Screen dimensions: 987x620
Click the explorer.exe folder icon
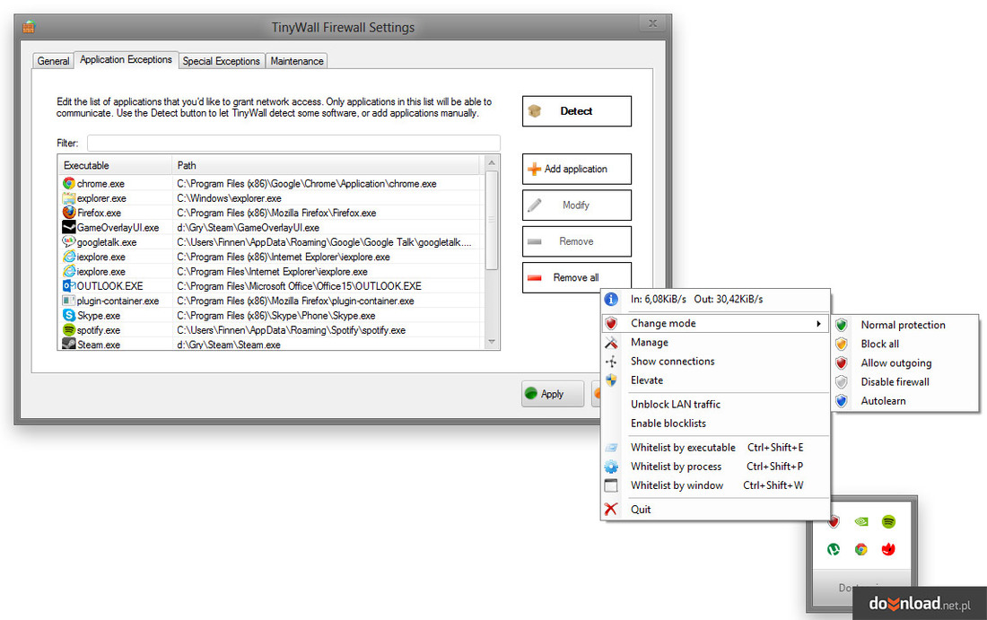pyautogui.click(x=68, y=197)
